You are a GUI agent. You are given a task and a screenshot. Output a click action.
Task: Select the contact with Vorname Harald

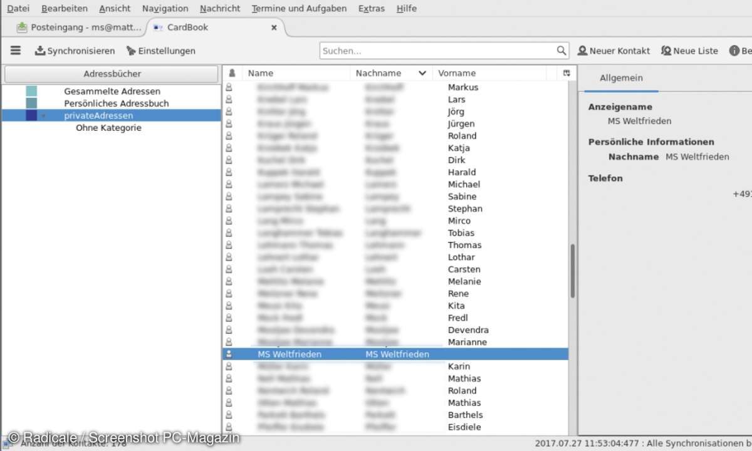tap(395, 172)
